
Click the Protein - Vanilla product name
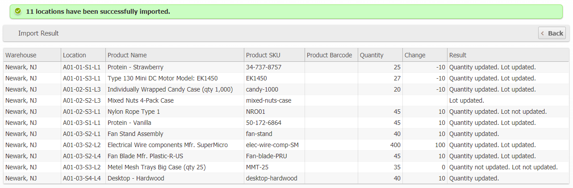pos(130,123)
